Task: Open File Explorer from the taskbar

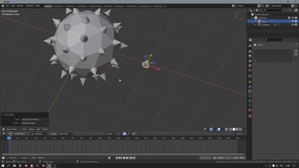Action: pos(14,166)
